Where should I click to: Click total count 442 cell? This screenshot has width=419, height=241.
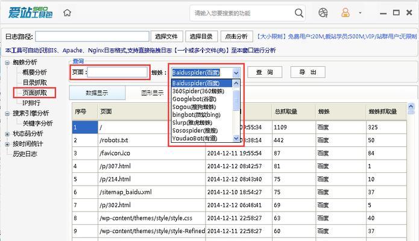pos(294,140)
